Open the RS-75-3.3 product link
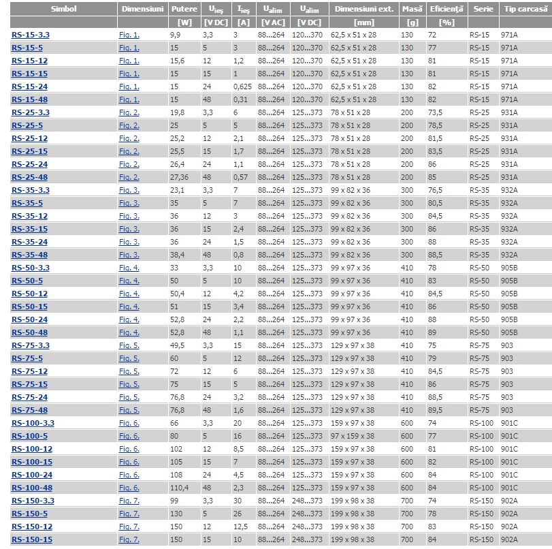The height and width of the screenshot is (549, 552). [x=31, y=346]
